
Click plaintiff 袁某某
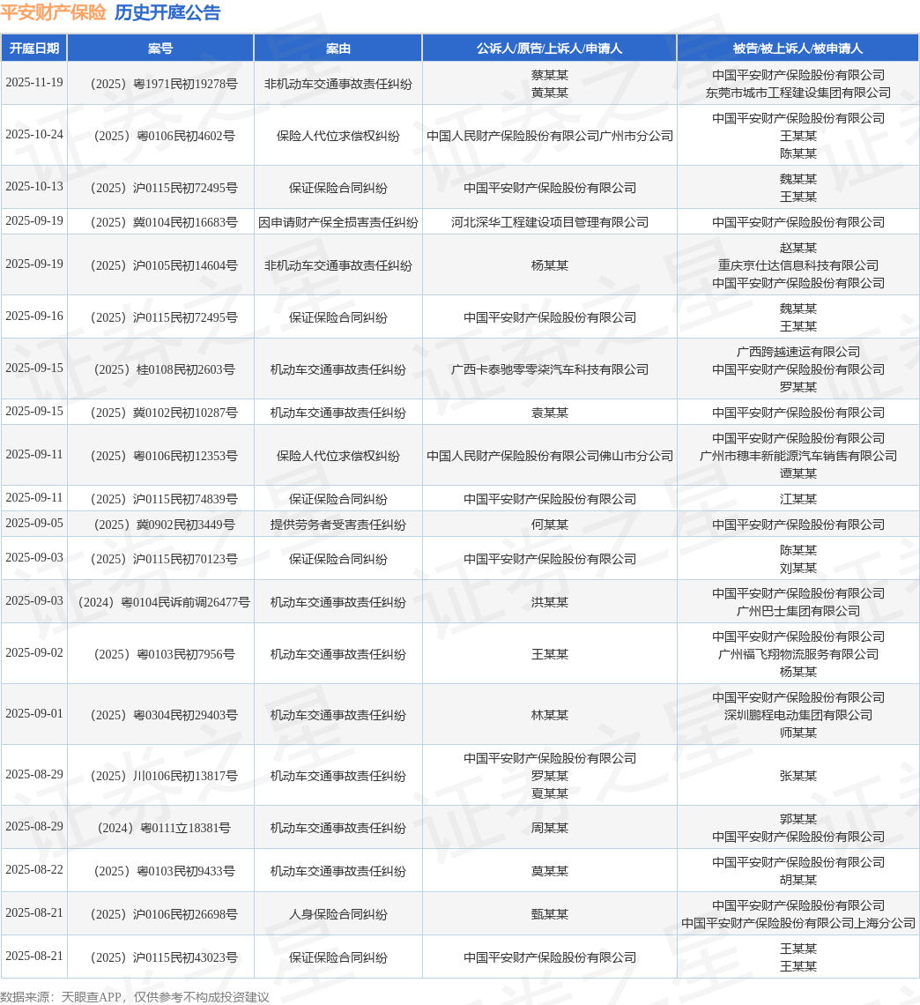[x=550, y=413]
